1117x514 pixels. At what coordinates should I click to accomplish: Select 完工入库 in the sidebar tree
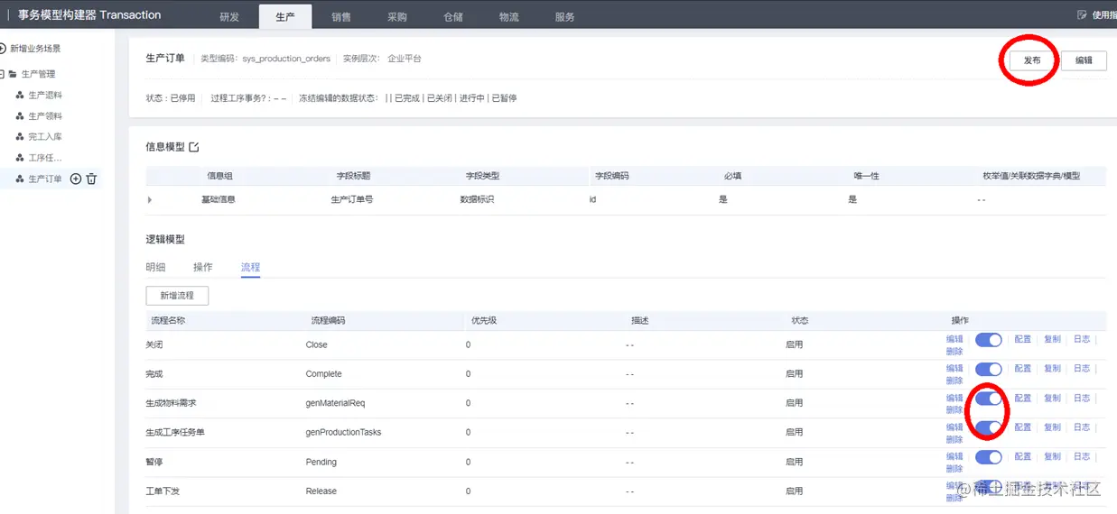click(x=45, y=136)
